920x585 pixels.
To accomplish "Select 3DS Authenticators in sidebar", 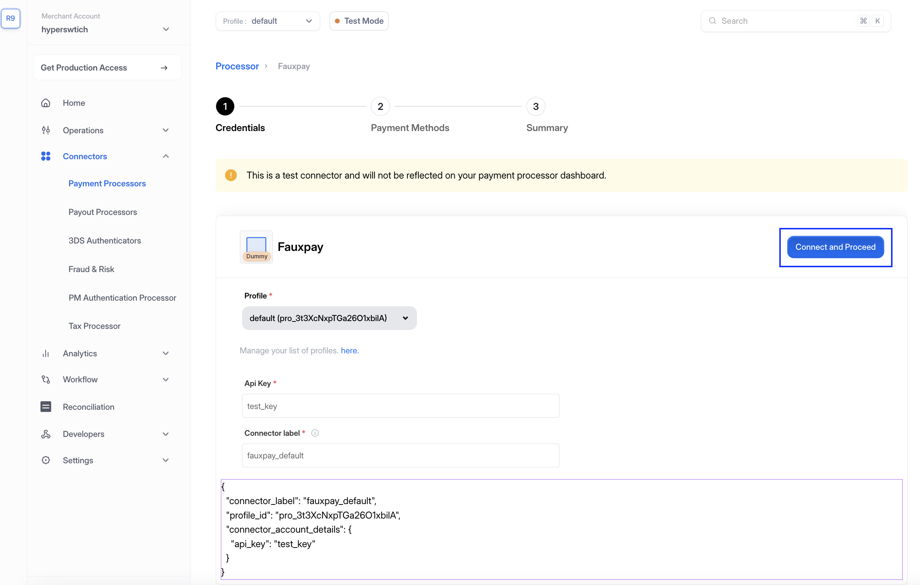I will click(x=105, y=241).
